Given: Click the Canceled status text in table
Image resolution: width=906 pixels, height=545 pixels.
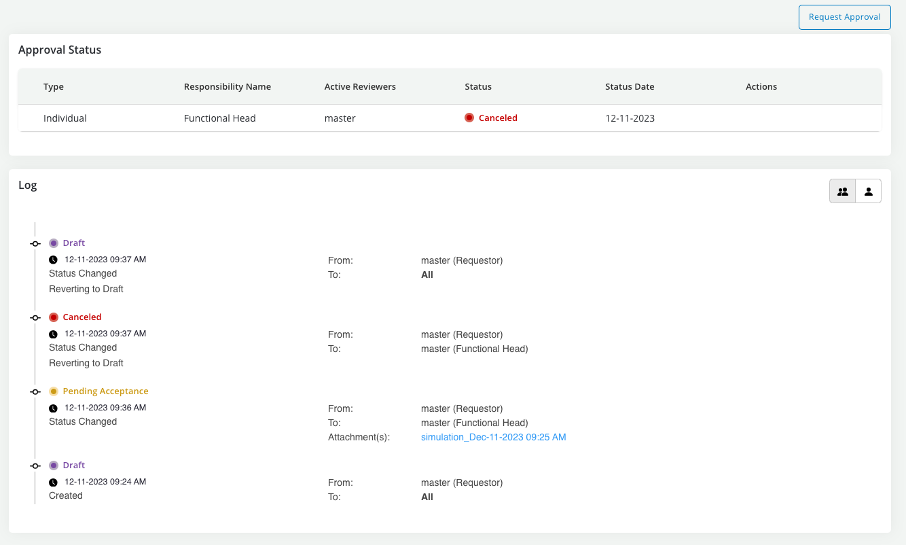Looking at the screenshot, I should tap(498, 118).
